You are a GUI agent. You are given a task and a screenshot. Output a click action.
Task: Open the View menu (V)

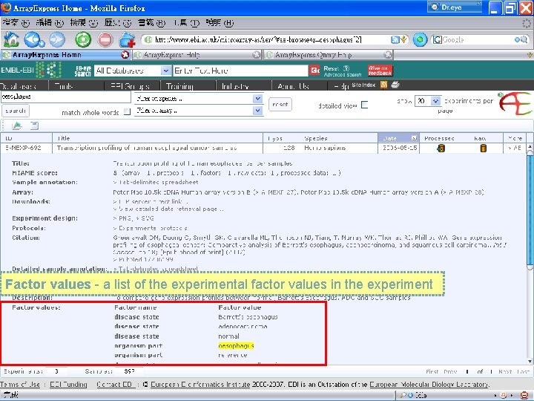tap(84, 23)
